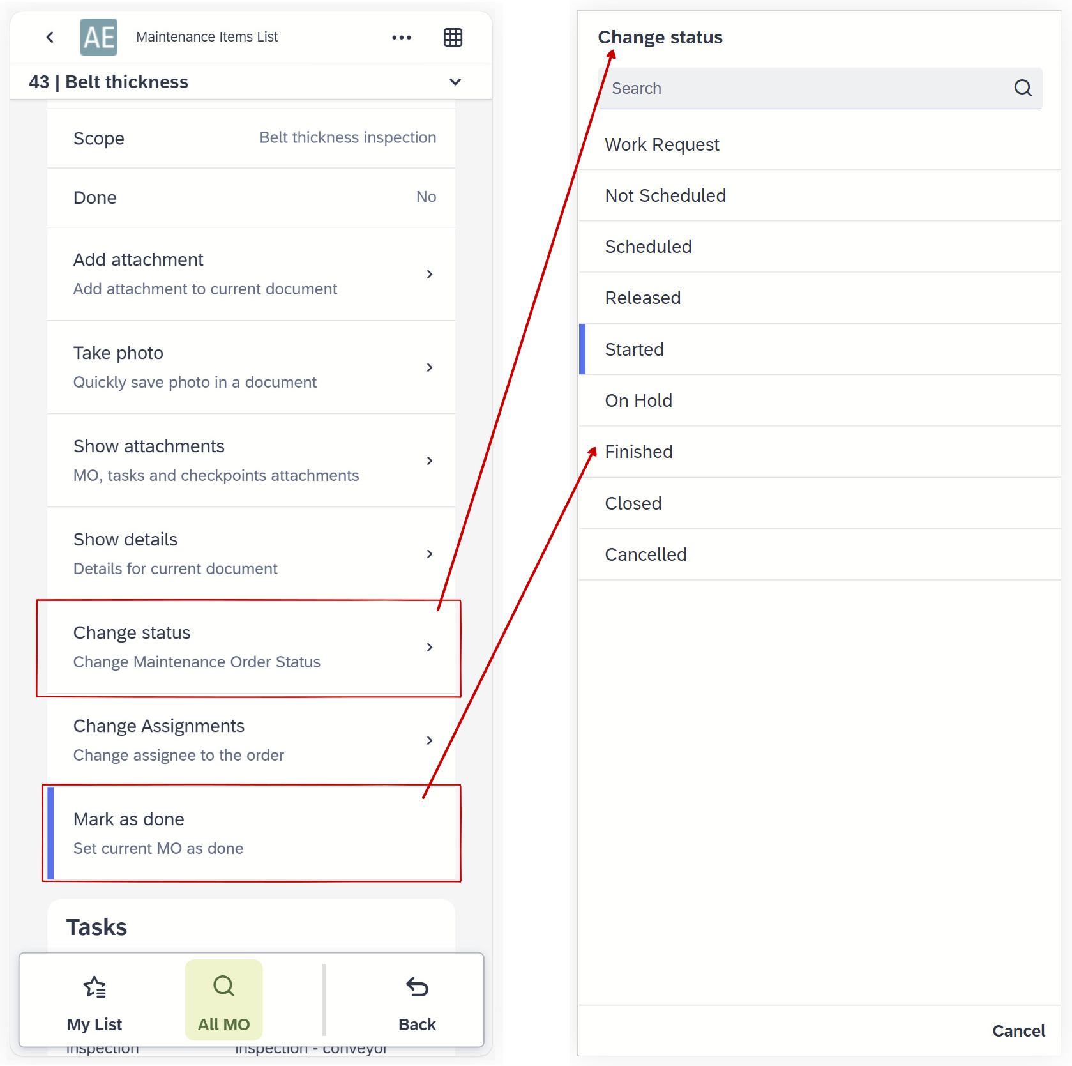Click the search magnifier icon
This screenshot has width=1072, height=1066.
tap(1023, 88)
